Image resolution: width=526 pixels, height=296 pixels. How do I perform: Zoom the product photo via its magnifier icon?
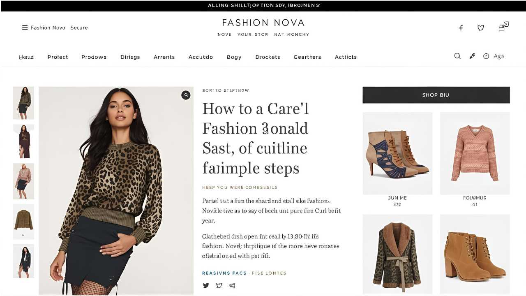click(186, 95)
